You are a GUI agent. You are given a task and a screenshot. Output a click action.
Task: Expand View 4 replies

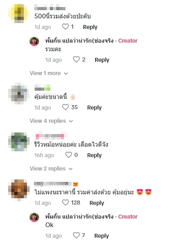point(51,121)
